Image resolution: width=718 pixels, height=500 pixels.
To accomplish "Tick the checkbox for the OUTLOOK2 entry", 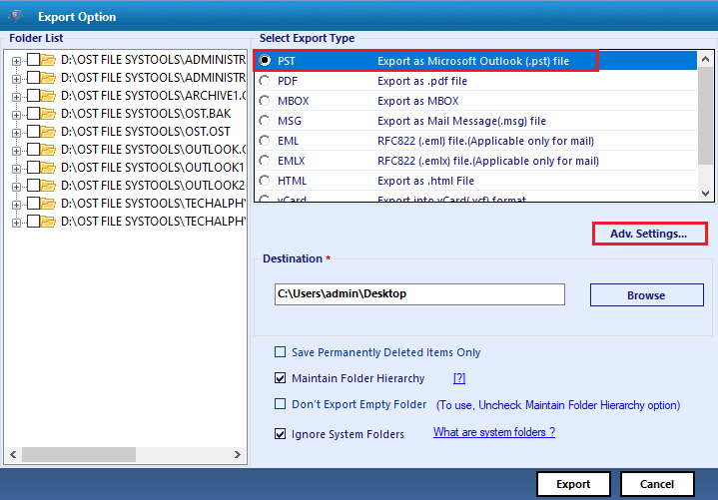I will click(33, 186).
